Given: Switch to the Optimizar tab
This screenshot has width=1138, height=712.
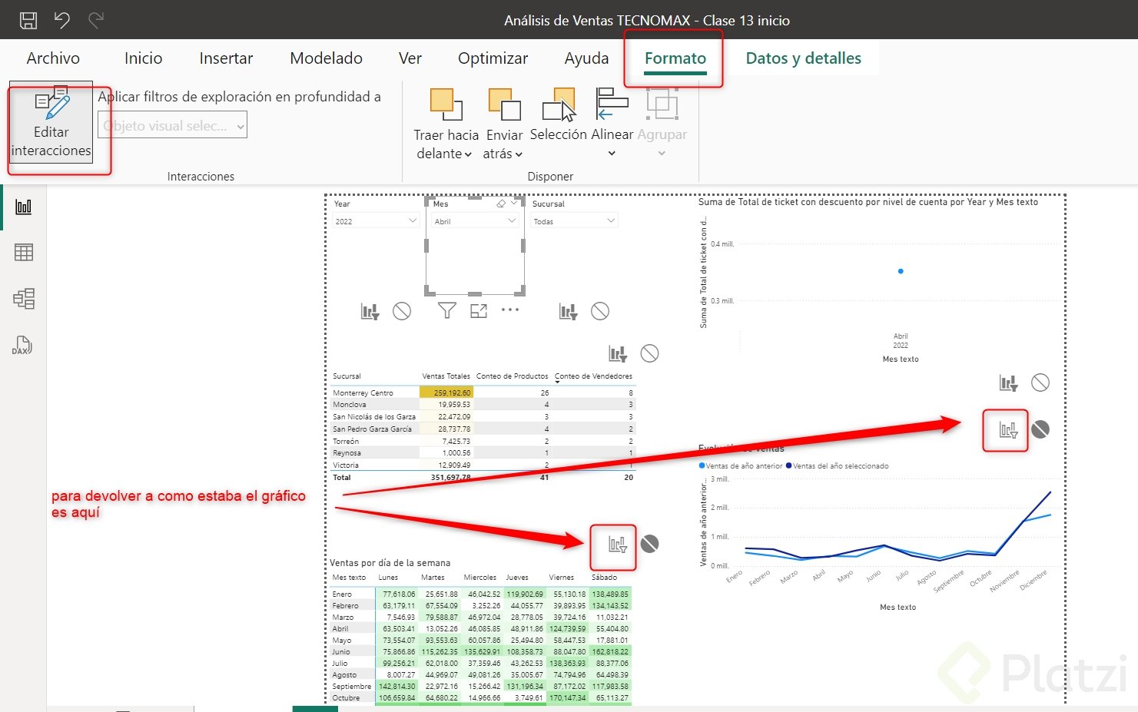Looking at the screenshot, I should (x=493, y=58).
